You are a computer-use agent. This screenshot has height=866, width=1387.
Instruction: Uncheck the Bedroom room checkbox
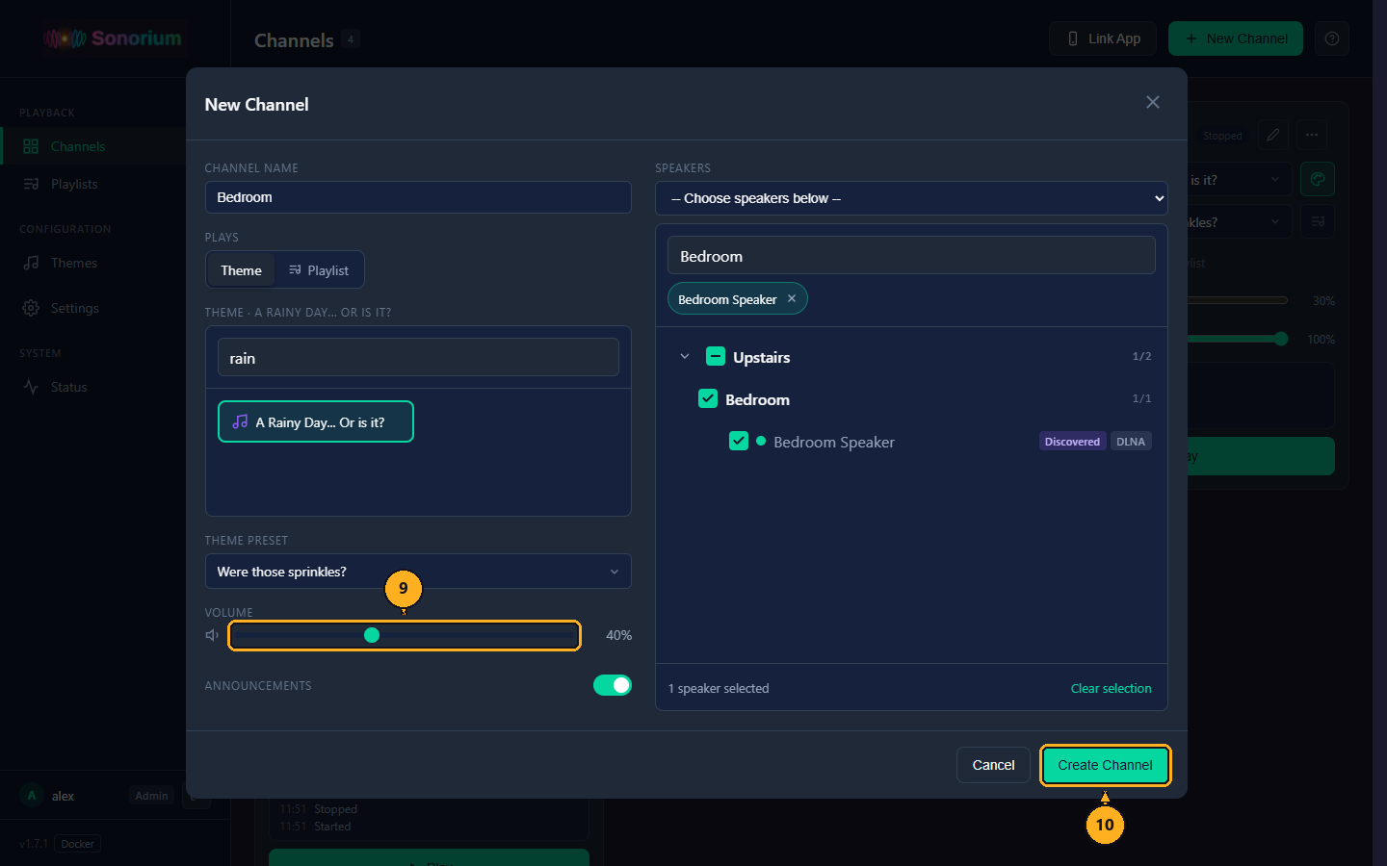[708, 398]
